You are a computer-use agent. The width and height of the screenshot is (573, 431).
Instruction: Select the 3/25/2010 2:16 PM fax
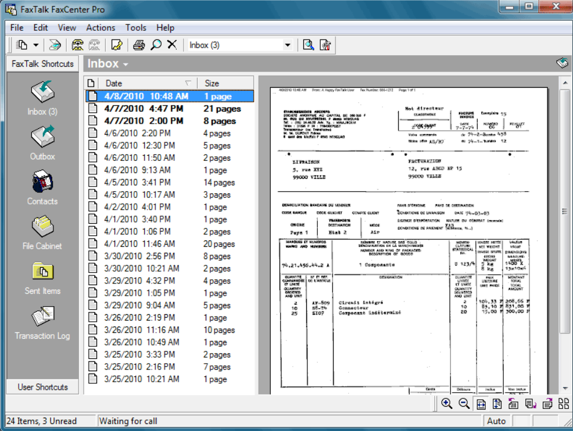(x=170, y=367)
